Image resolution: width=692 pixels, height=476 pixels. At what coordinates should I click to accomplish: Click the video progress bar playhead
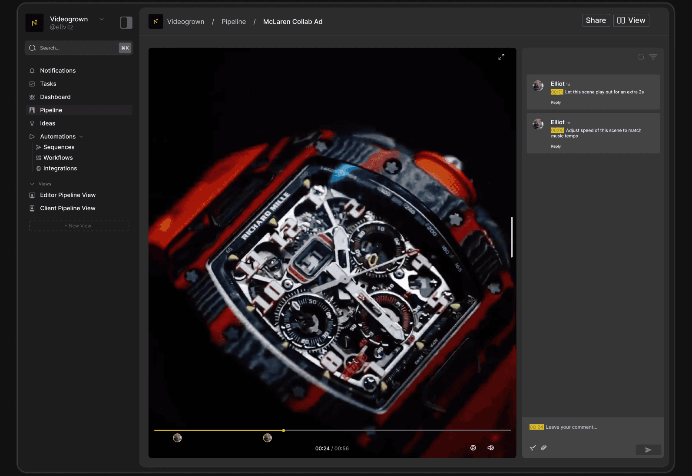tap(284, 430)
